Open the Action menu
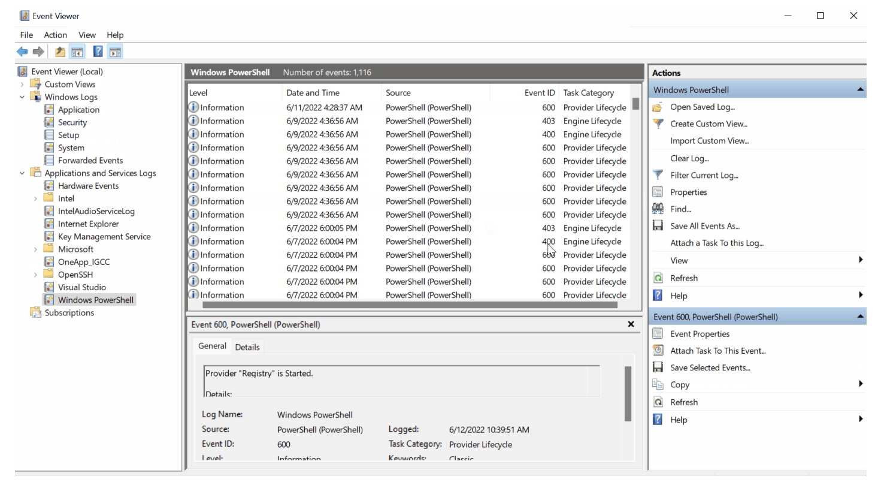The image size is (881, 482). point(56,35)
